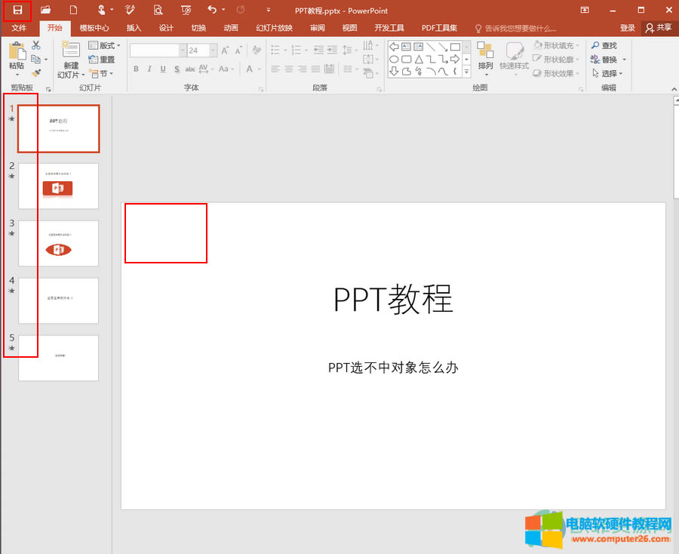The height and width of the screenshot is (554, 679).
Task: Select the Format Painter (格式刷) icon
Action: [35, 72]
